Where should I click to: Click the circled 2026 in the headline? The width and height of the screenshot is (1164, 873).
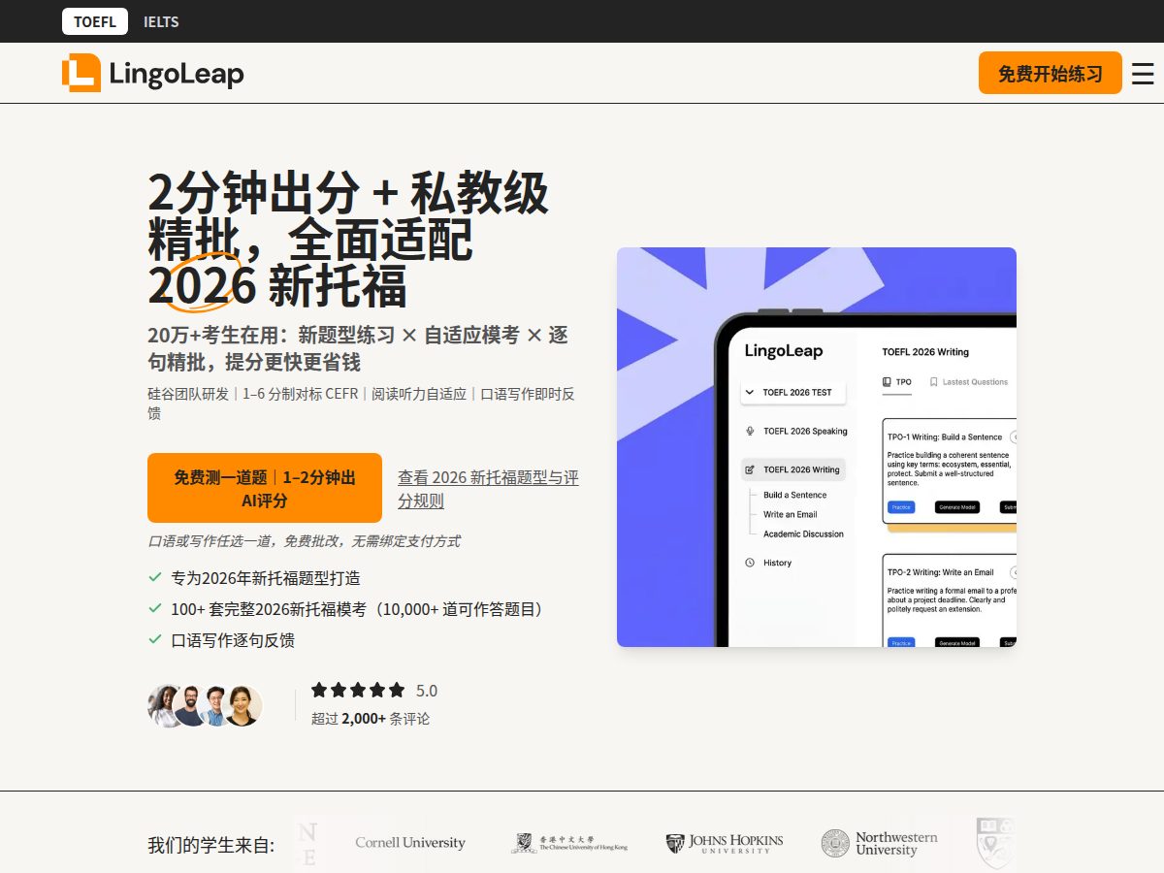point(202,285)
